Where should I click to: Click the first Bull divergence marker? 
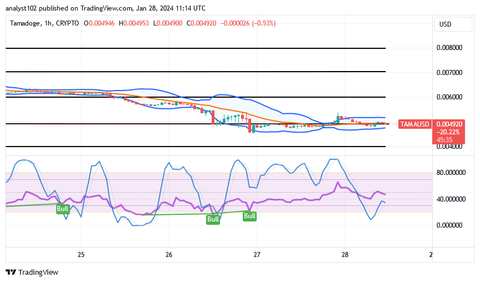click(62, 209)
